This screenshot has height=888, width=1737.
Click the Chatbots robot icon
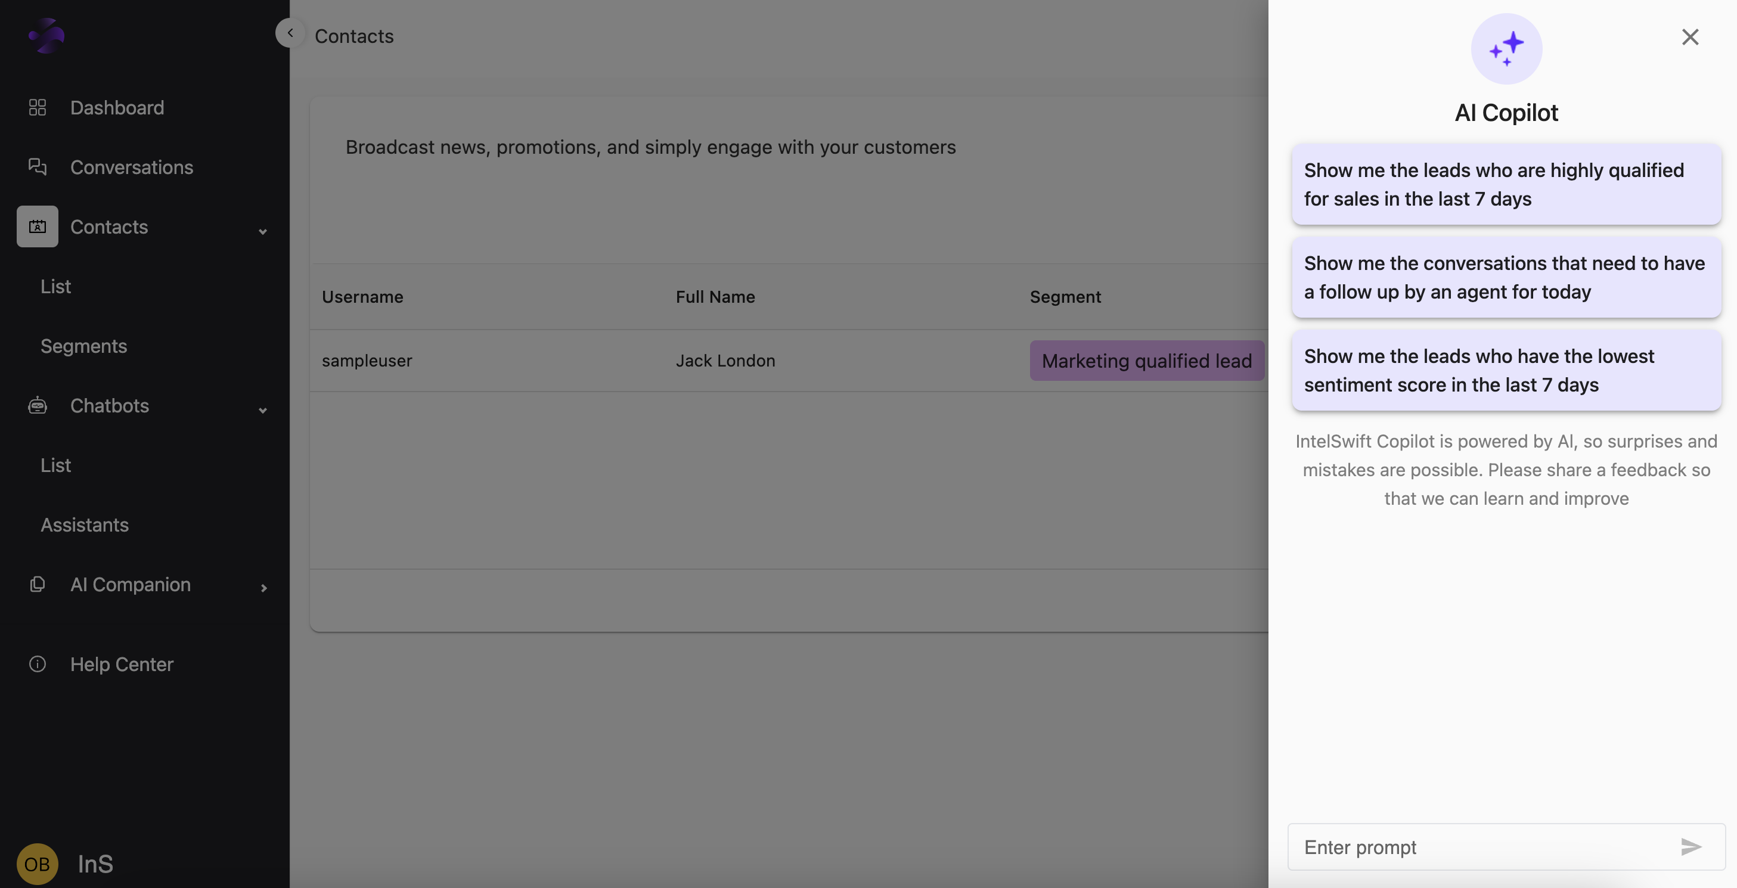(37, 405)
